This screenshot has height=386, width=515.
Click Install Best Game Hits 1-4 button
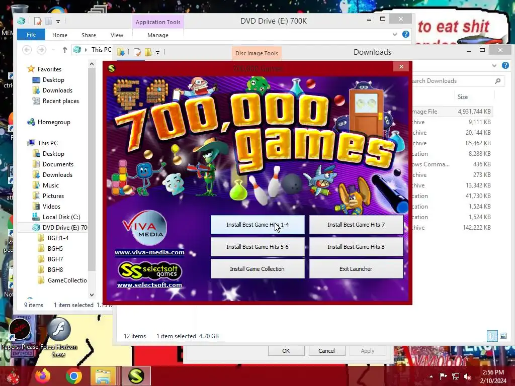click(x=257, y=225)
